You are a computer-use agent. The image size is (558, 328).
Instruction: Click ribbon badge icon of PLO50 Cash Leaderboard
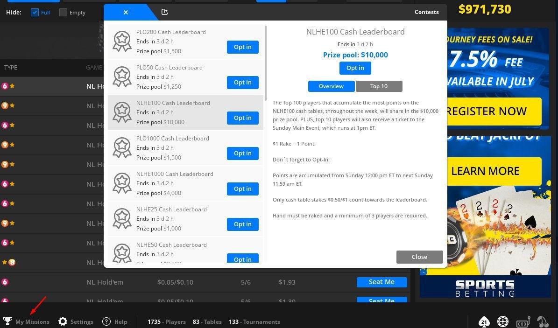tap(122, 77)
